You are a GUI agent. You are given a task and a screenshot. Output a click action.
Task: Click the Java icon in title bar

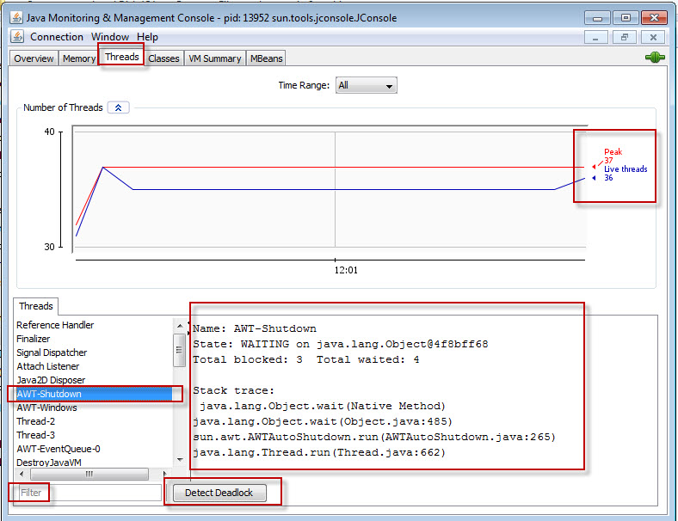pyautogui.click(x=16, y=18)
